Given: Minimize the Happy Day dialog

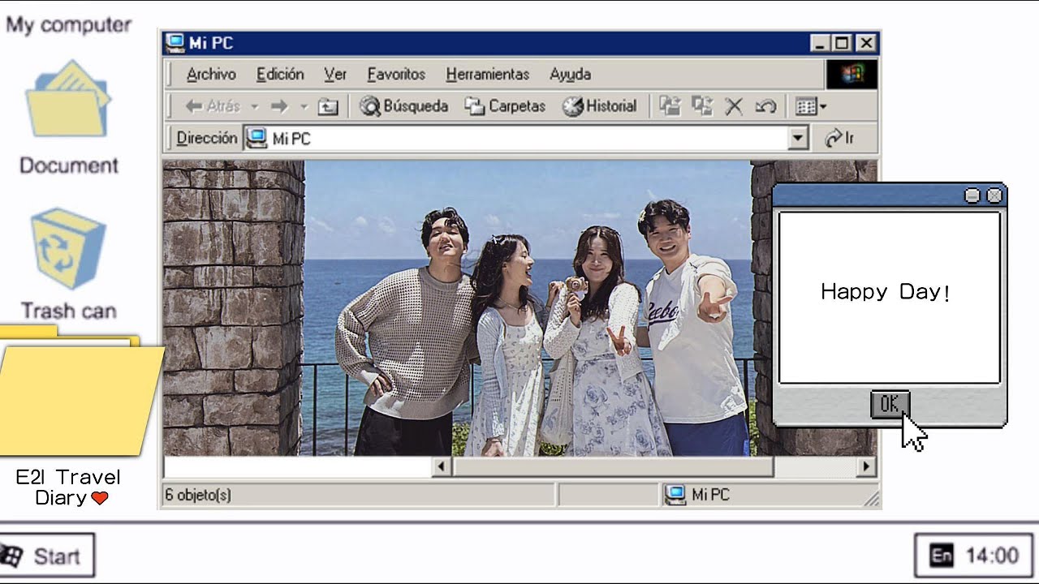Looking at the screenshot, I should coord(972,195).
